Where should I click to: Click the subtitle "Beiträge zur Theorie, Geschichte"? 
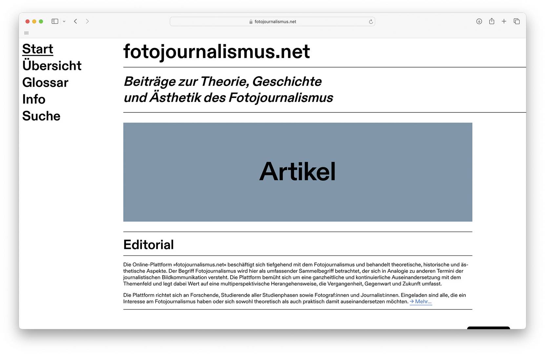[223, 81]
